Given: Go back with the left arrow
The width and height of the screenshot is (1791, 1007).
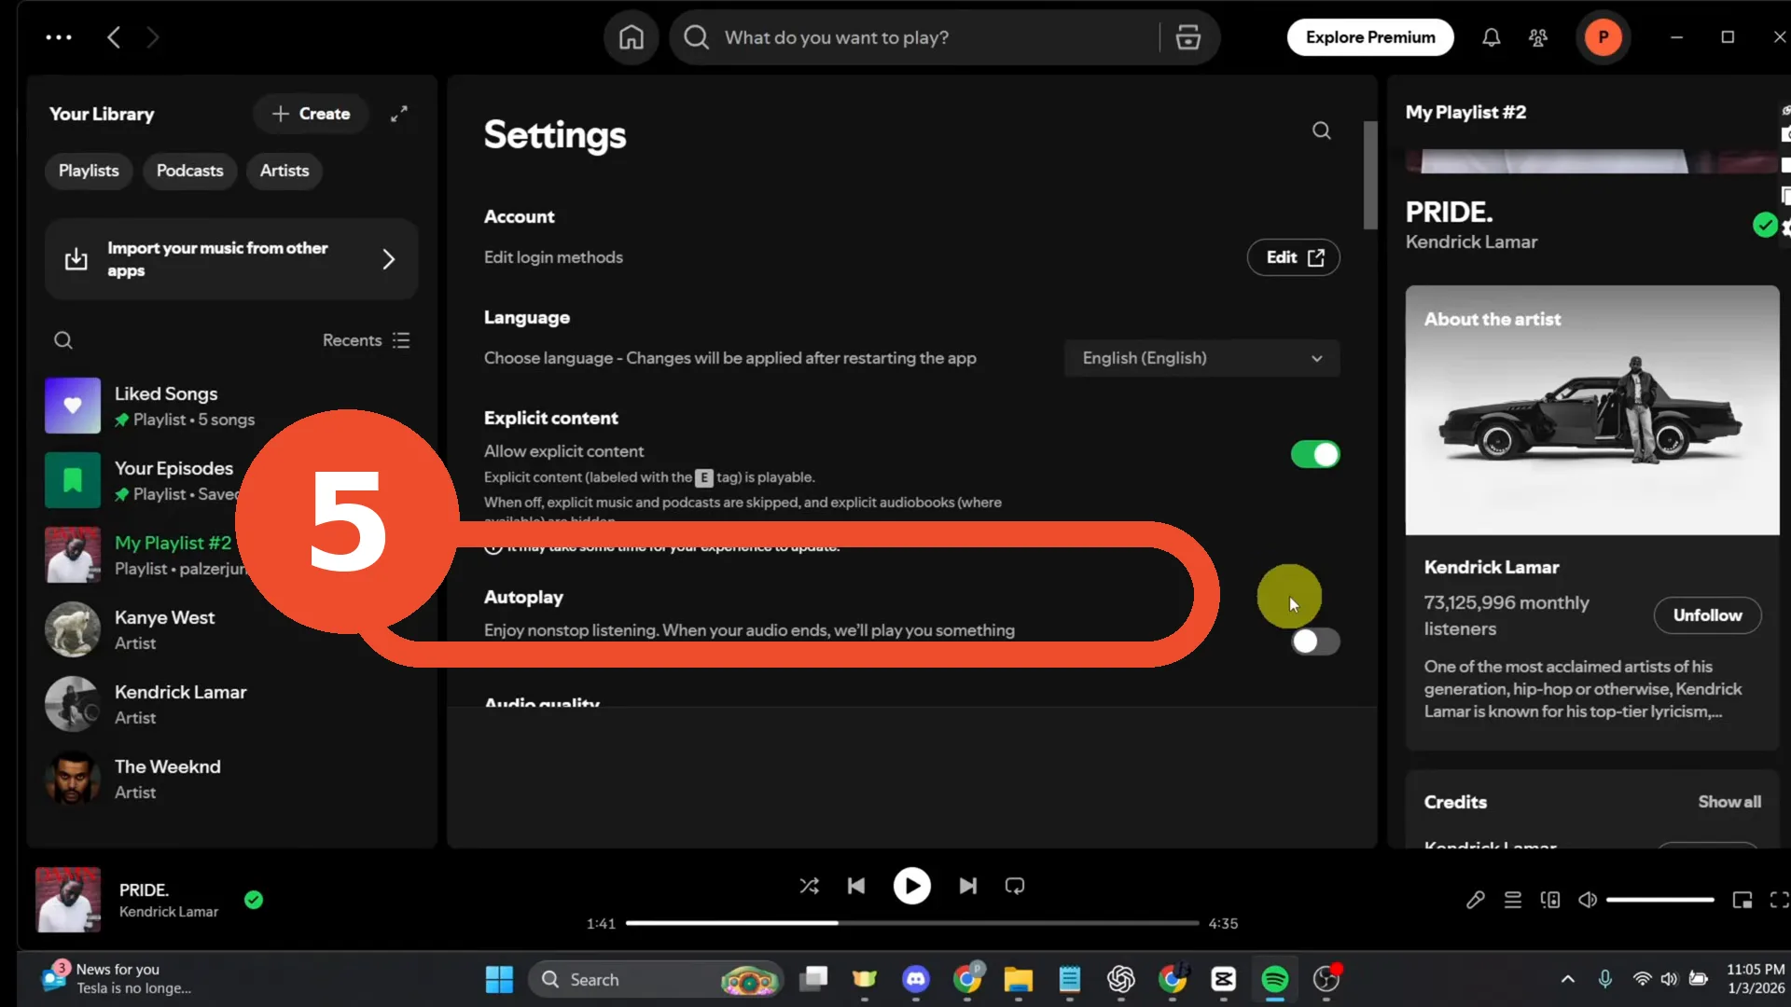Looking at the screenshot, I should (114, 37).
